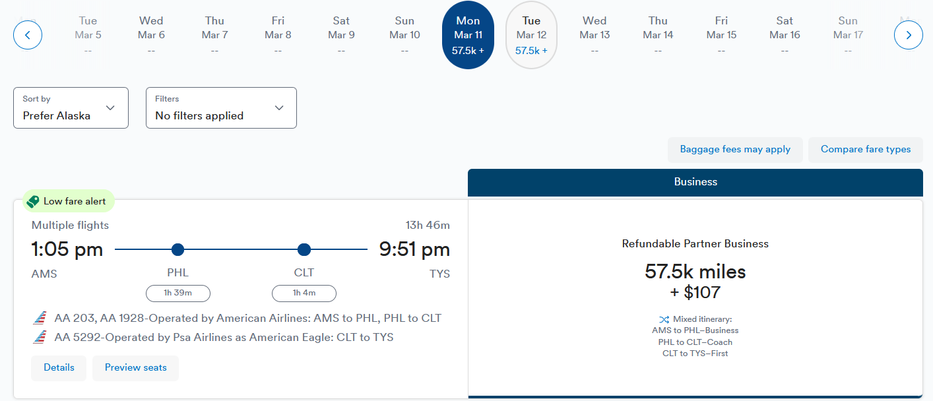Click the previous dates arrow icon
Screen dimensions: 933x401
pyautogui.click(x=28, y=35)
